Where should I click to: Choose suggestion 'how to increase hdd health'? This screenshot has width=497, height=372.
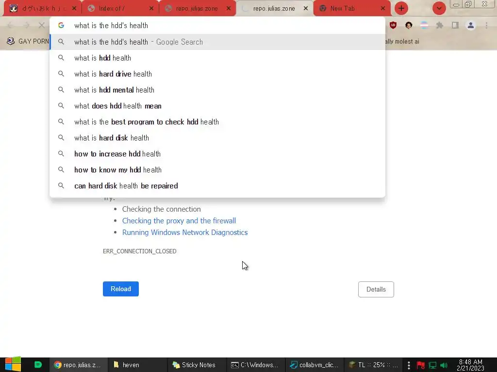coord(217,154)
